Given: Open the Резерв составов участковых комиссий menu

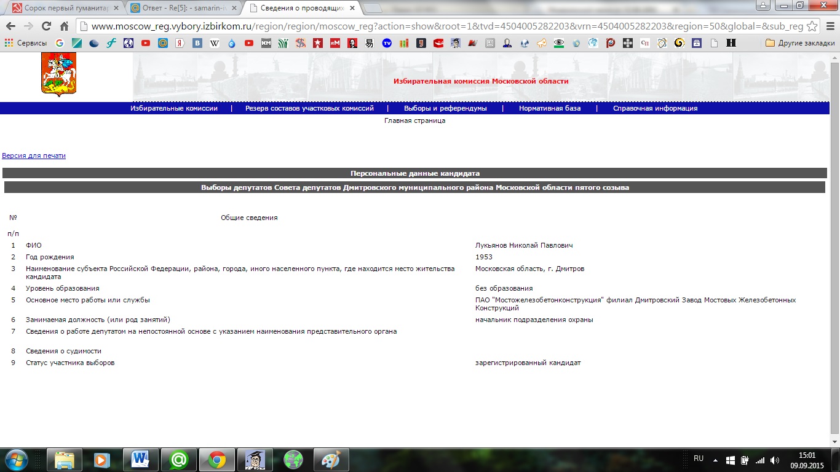Looking at the screenshot, I should coord(309,108).
